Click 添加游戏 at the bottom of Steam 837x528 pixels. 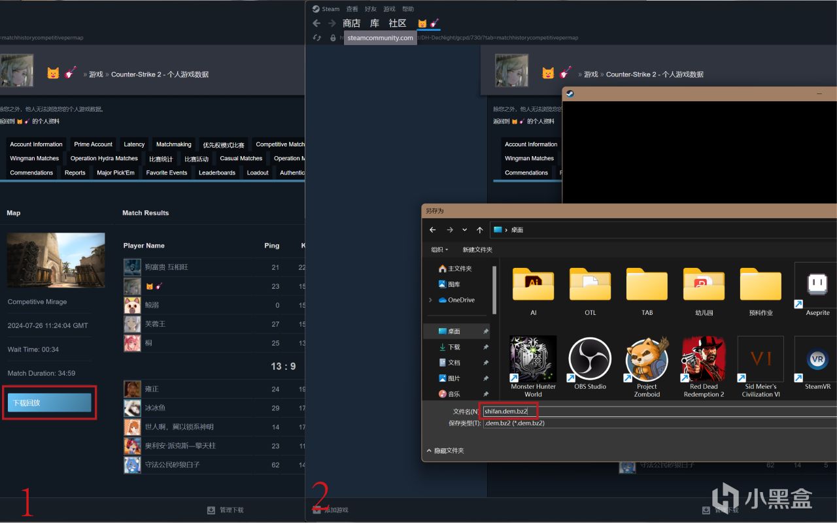[x=330, y=510]
